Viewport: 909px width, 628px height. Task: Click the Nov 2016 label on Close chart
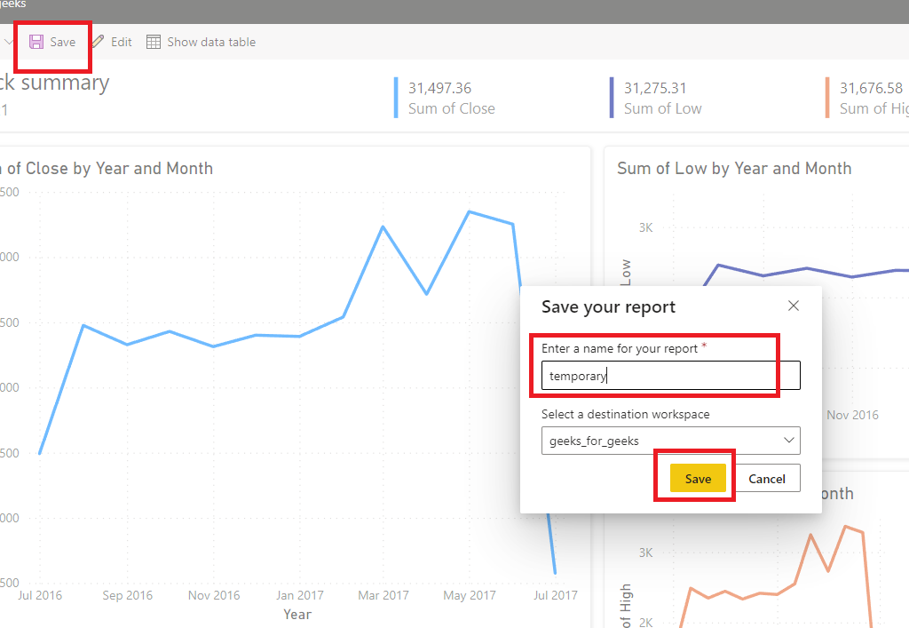pyautogui.click(x=214, y=595)
